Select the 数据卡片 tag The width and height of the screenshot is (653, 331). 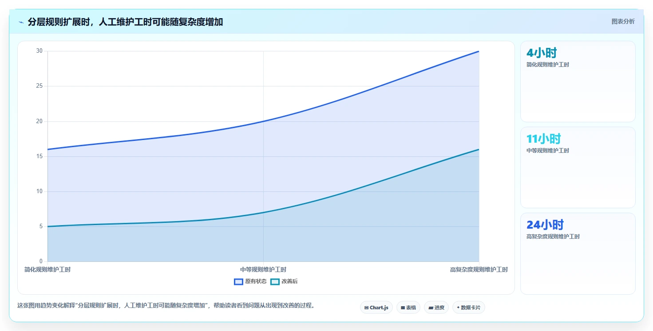468,308
